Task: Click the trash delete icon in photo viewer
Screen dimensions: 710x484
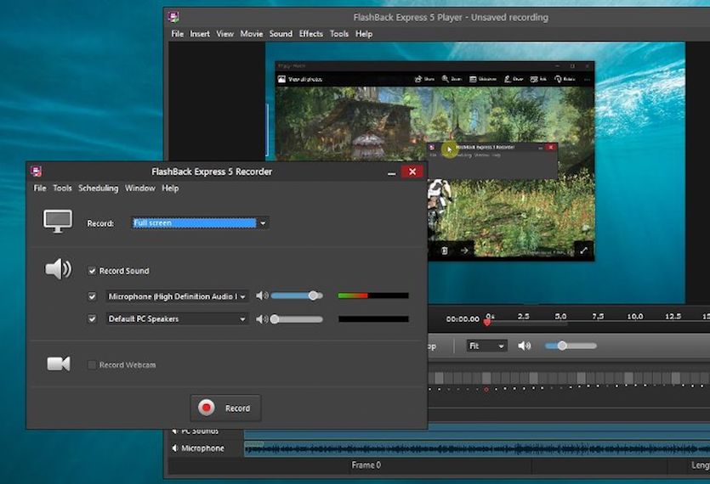Action: (x=445, y=250)
